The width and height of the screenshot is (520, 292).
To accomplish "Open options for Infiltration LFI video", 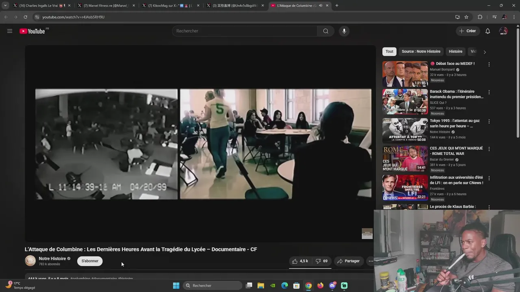I will [x=489, y=178].
